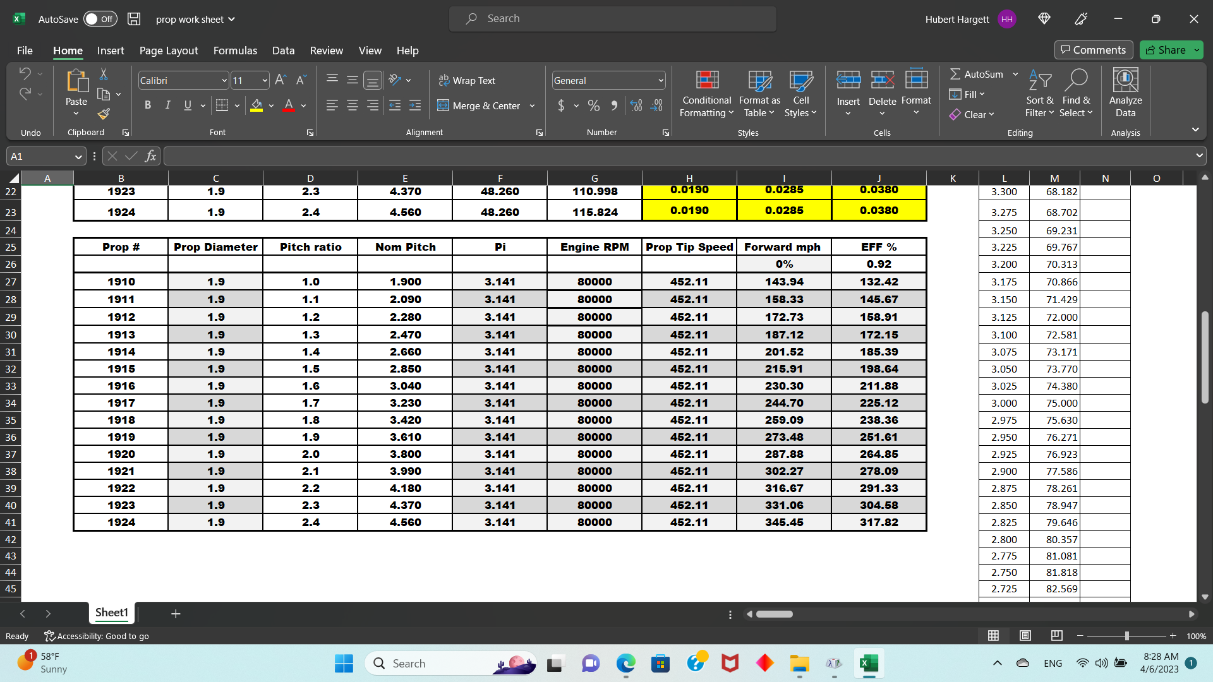Click the Analyze Data icon
This screenshot has height=682, width=1213.
click(x=1125, y=80)
